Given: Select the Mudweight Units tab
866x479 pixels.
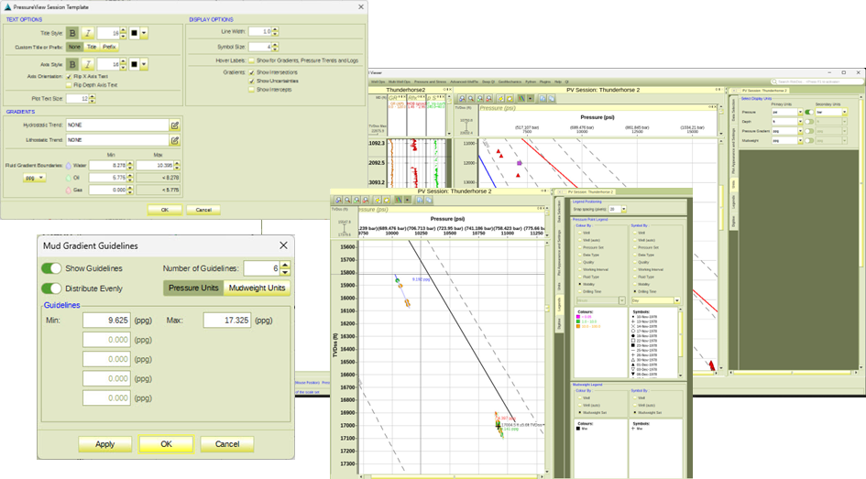Looking at the screenshot, I should [258, 288].
